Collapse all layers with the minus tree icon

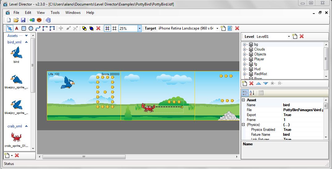[280, 83]
